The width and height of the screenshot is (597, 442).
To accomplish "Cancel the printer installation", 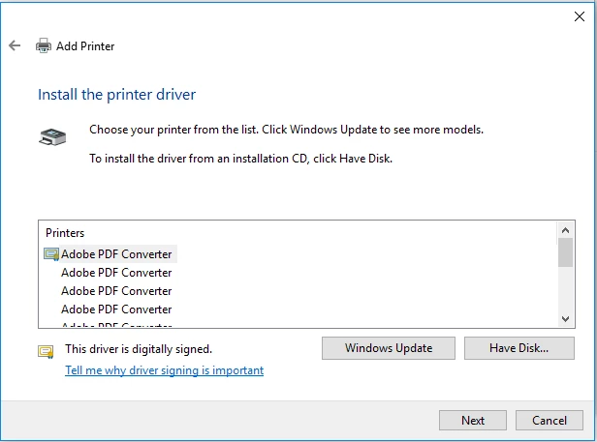I will click(x=549, y=420).
